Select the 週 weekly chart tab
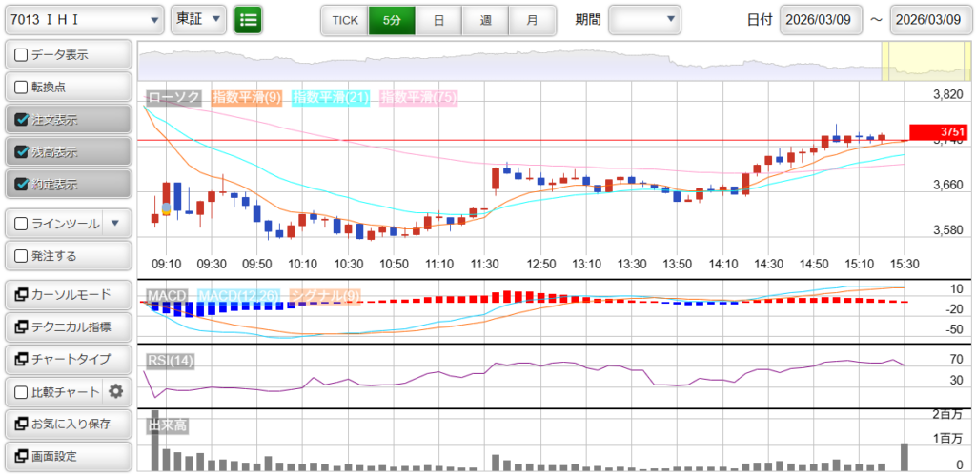The width and height of the screenshot is (976, 474). [485, 19]
